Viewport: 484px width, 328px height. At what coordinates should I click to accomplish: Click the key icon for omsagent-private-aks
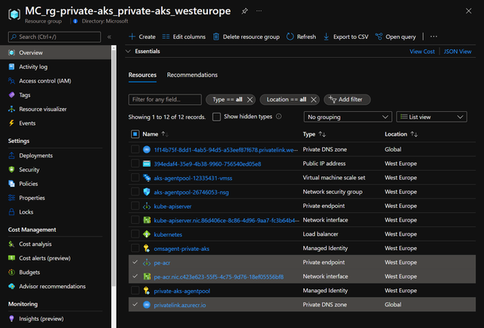[147, 249]
